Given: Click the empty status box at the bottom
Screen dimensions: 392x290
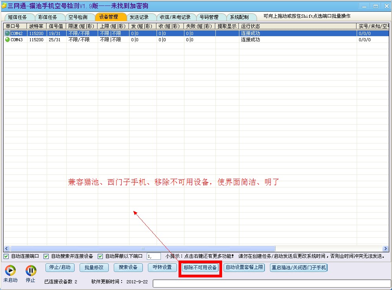Looking at the screenshot, I should (272, 283).
